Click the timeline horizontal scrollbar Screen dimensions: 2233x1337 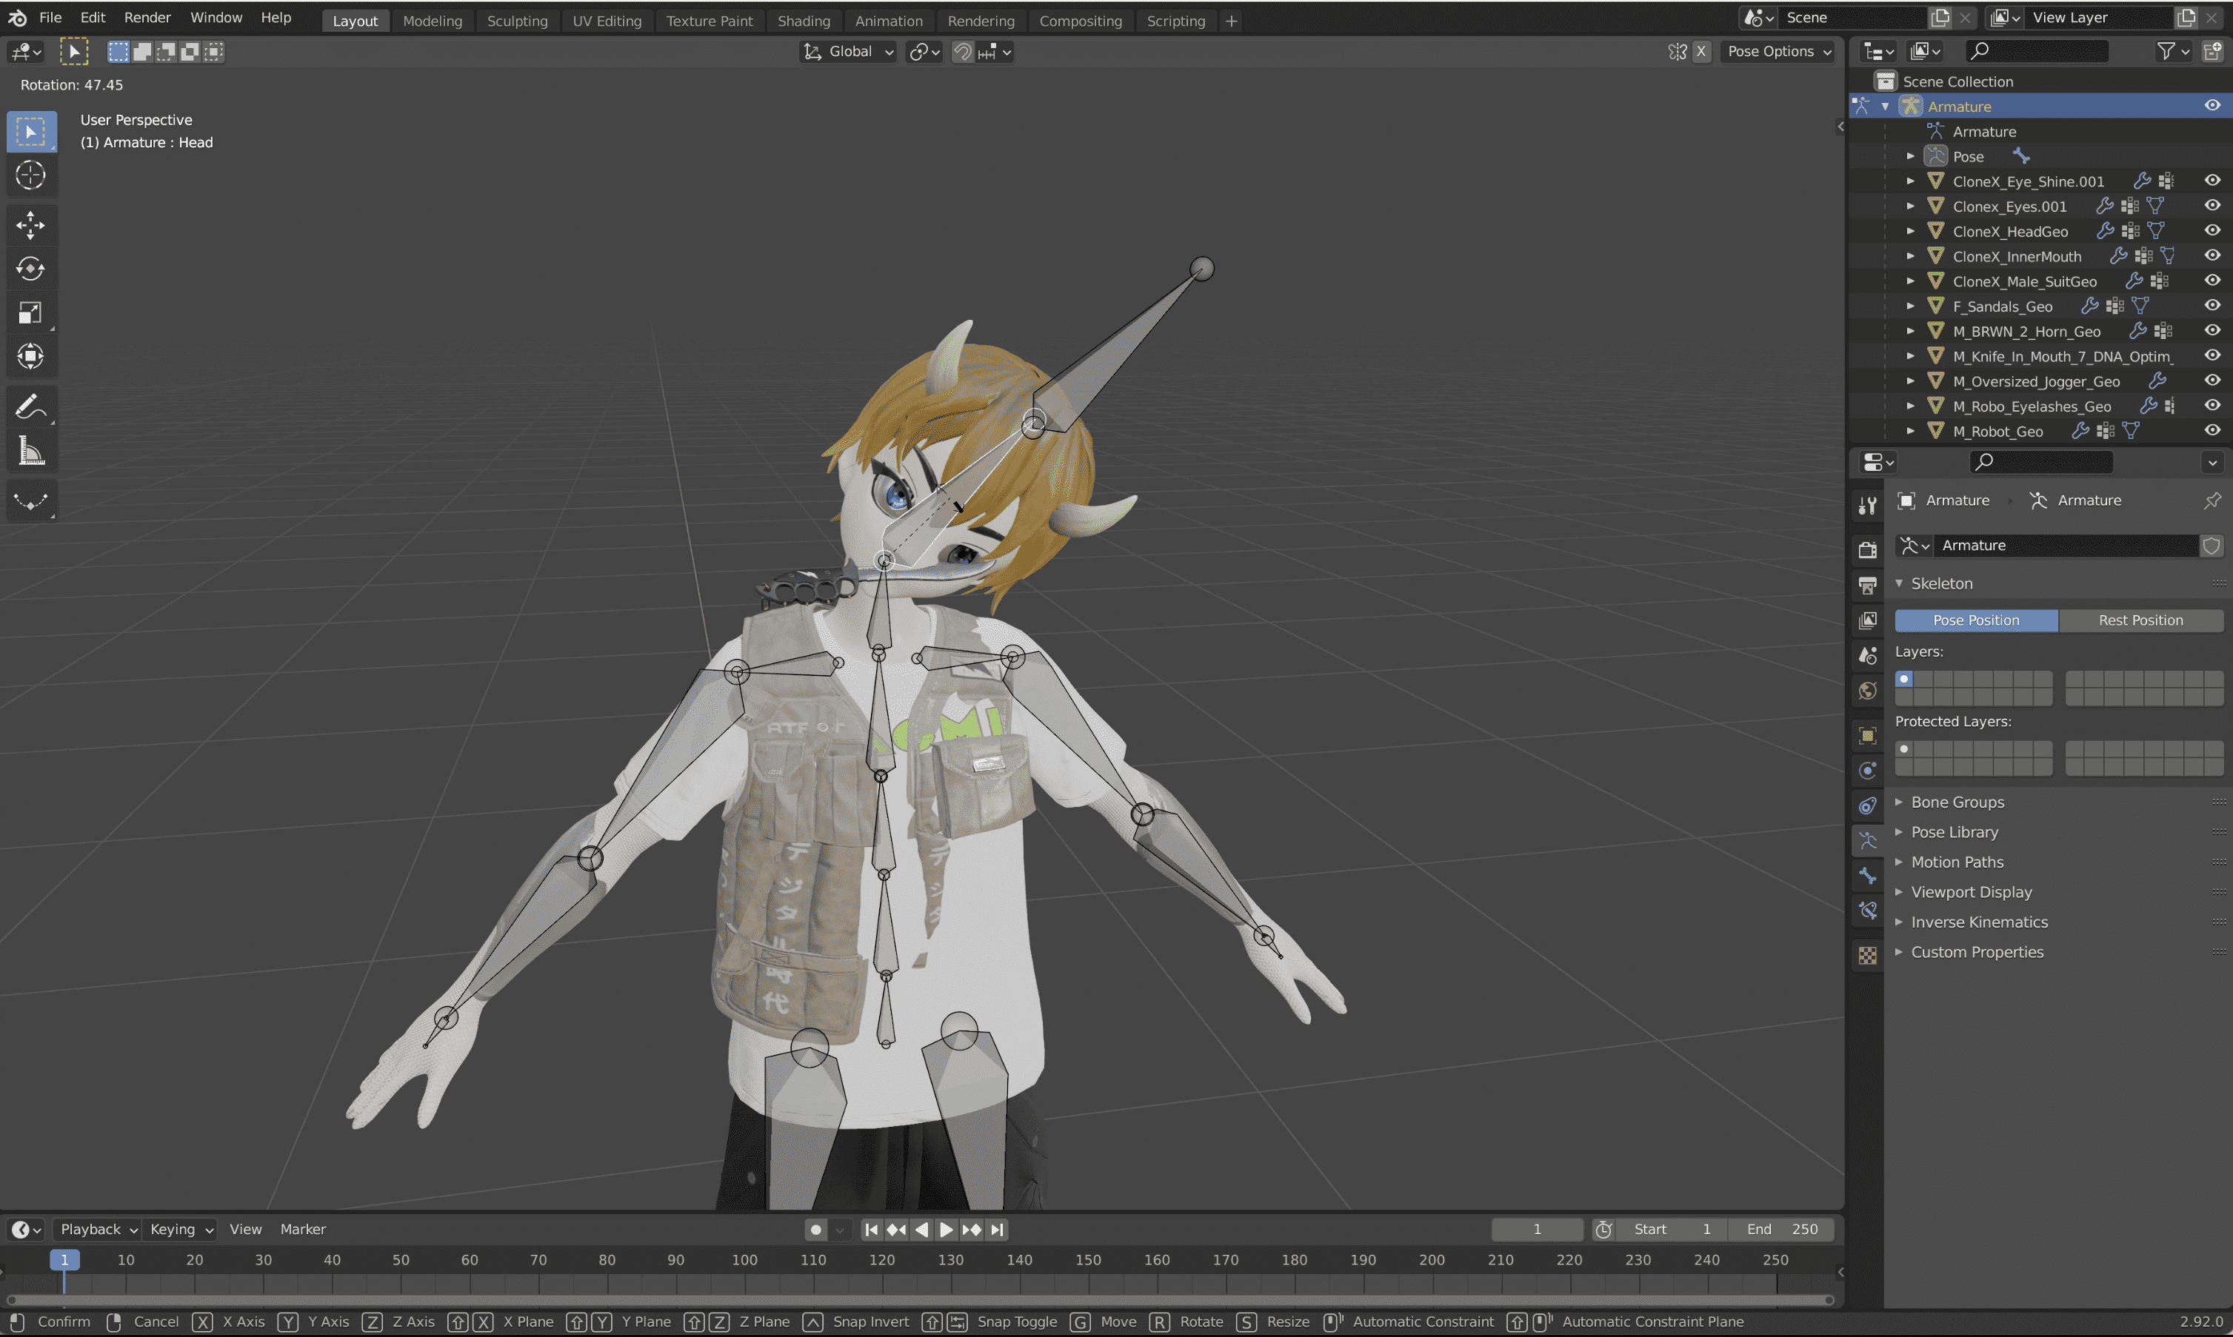click(x=919, y=1299)
